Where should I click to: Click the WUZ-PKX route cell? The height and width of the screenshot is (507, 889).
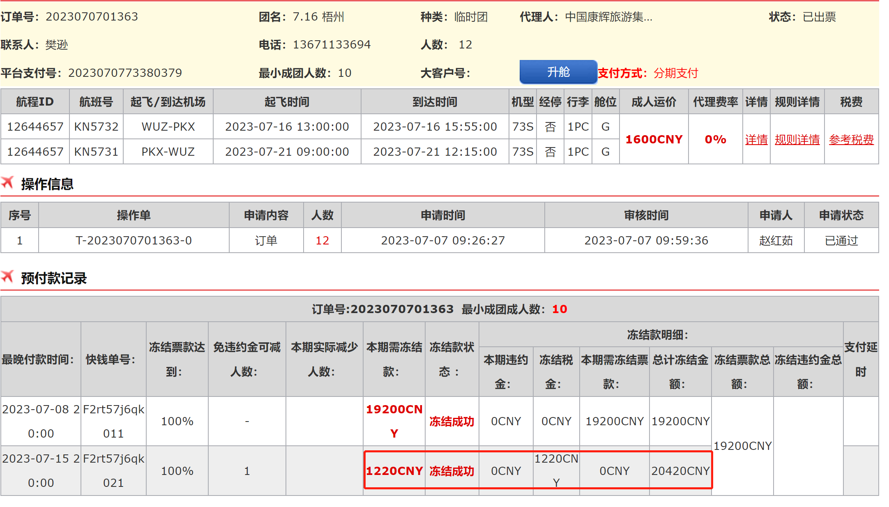click(x=168, y=127)
